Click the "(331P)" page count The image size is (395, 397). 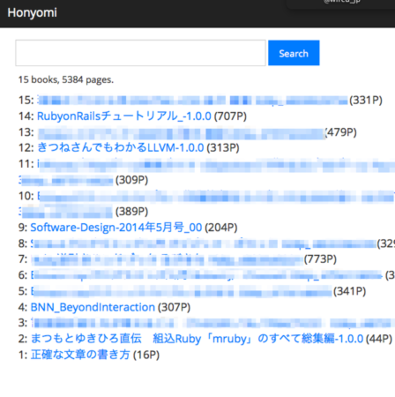coord(366,100)
